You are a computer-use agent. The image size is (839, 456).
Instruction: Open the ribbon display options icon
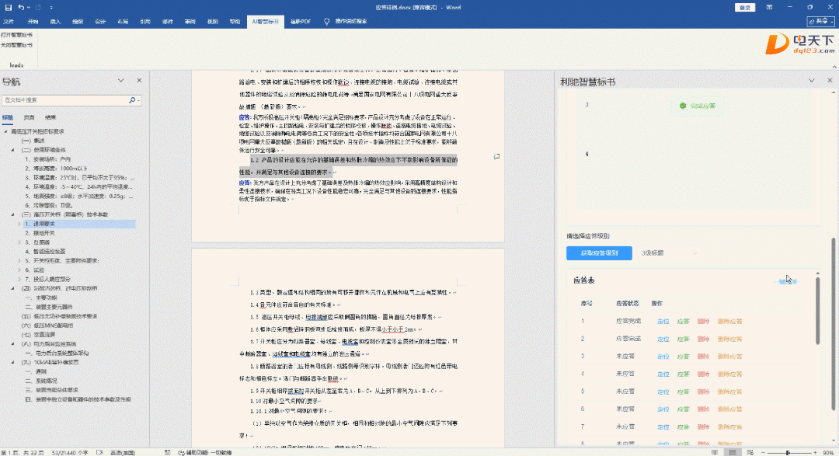(769, 8)
